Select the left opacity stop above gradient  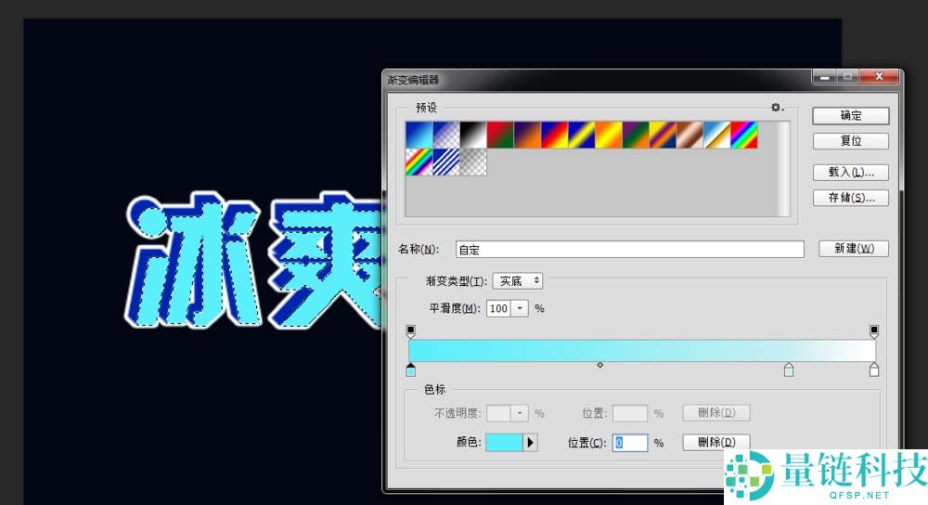pyautogui.click(x=411, y=330)
